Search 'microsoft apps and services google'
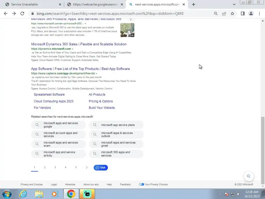Image resolution: width=265 pixels, height=199 pixels. [x=58, y=125]
